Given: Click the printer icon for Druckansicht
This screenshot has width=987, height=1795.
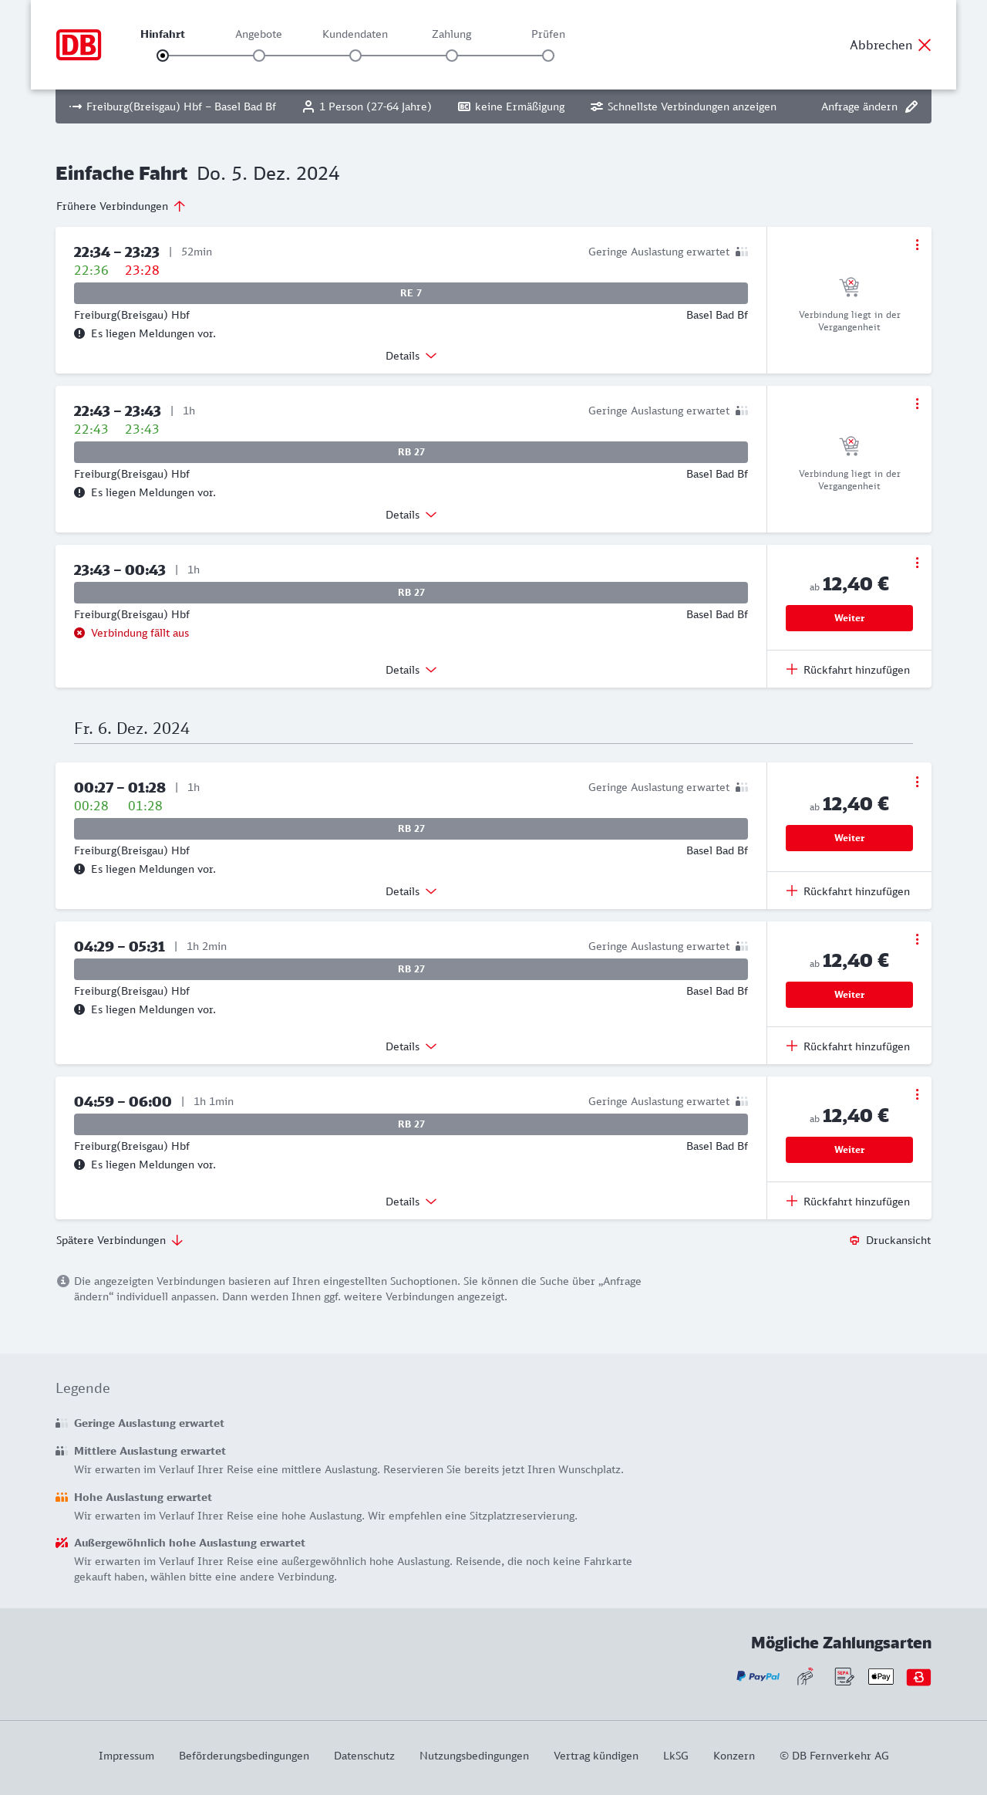Looking at the screenshot, I should tap(854, 1240).
